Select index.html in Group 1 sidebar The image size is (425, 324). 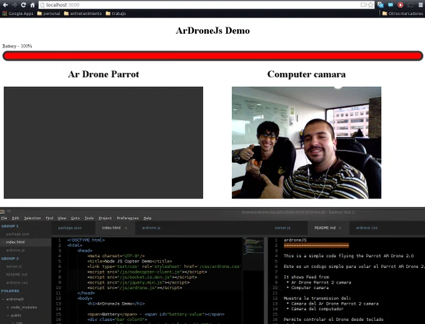click(15, 242)
